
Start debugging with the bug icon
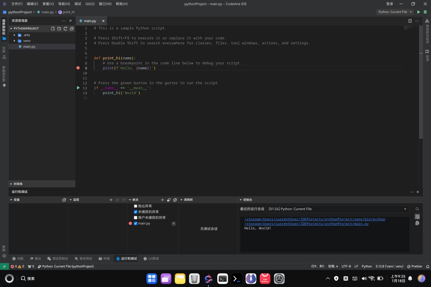425,12
